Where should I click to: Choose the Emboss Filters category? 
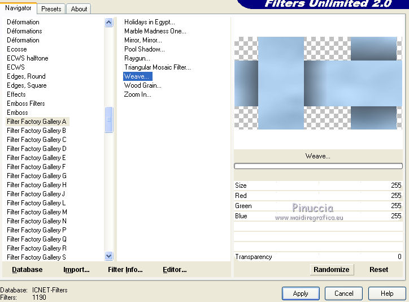[26, 103]
